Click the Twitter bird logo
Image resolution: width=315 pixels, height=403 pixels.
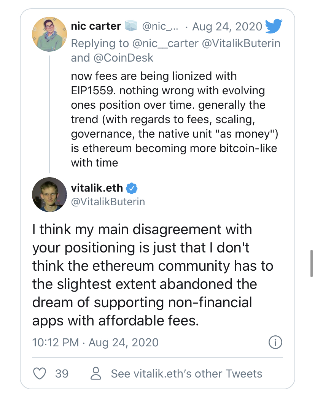(x=274, y=26)
